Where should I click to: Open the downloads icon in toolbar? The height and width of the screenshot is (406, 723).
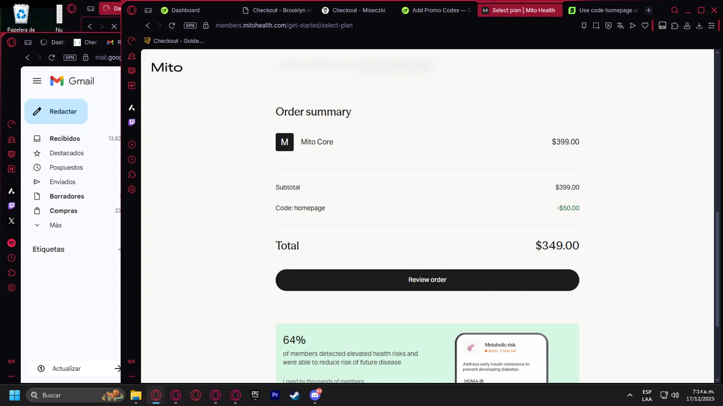pyautogui.click(x=699, y=25)
